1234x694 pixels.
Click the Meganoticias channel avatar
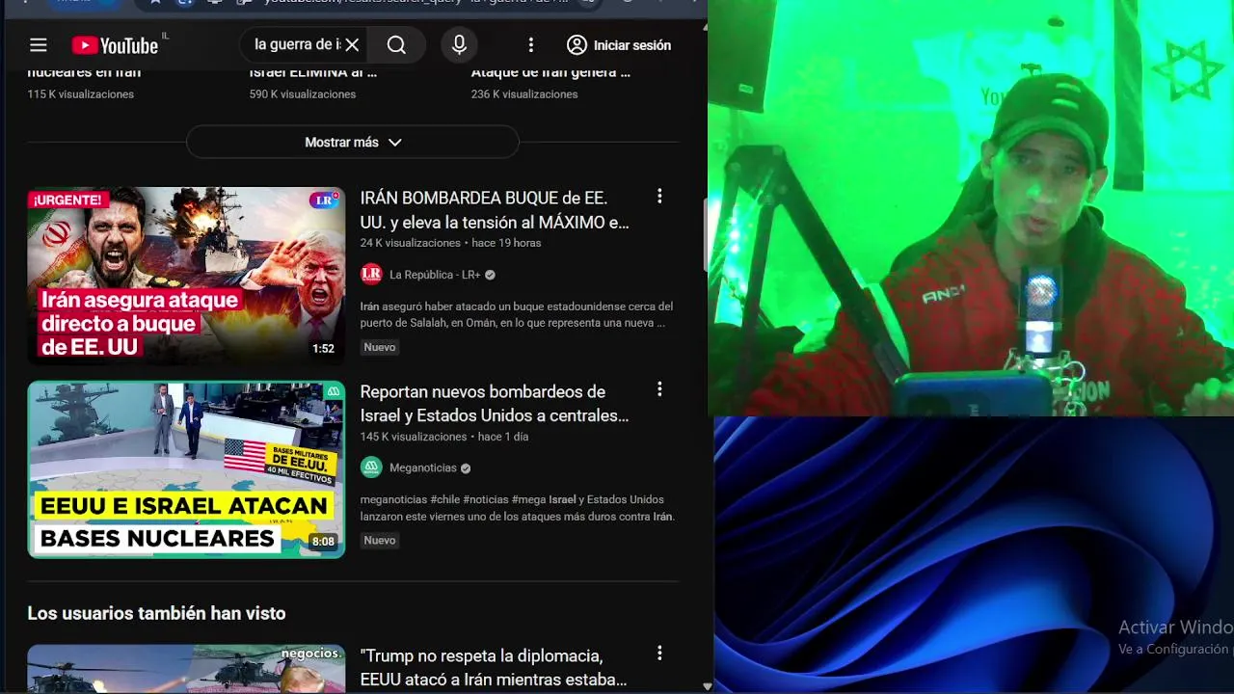click(371, 467)
